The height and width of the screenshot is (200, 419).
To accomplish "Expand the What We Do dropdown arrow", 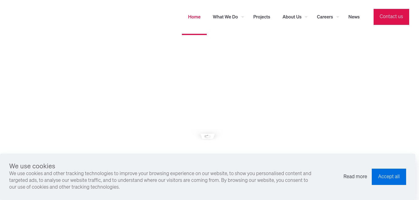I will tap(243, 17).
